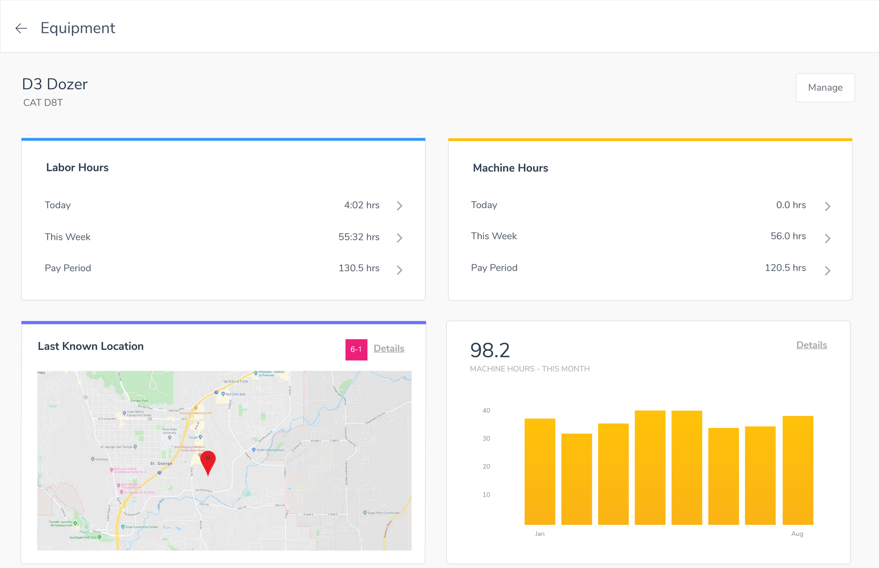The height and width of the screenshot is (568, 879).
Task: Expand Machine Hours Today chevron
Action: click(x=828, y=206)
